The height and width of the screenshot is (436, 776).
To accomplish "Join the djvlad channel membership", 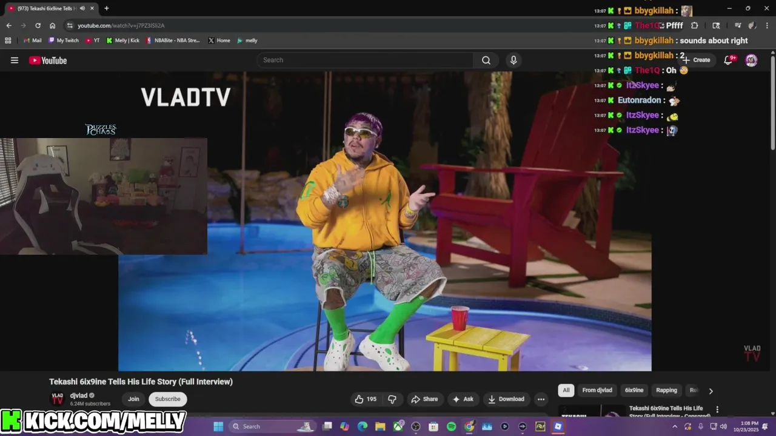I will pyautogui.click(x=133, y=399).
